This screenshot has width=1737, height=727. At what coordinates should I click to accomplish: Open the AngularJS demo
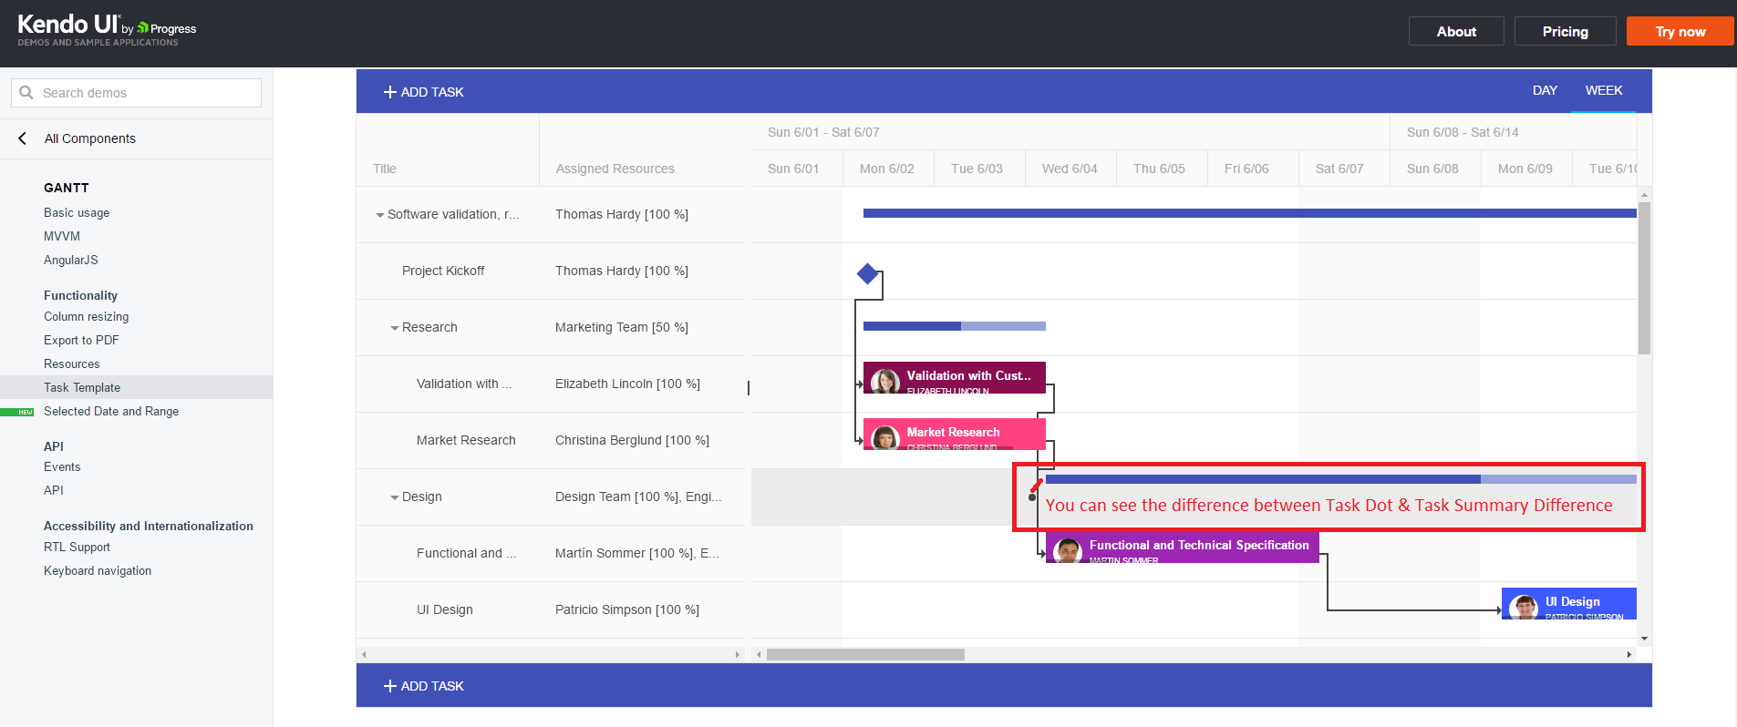tap(71, 260)
